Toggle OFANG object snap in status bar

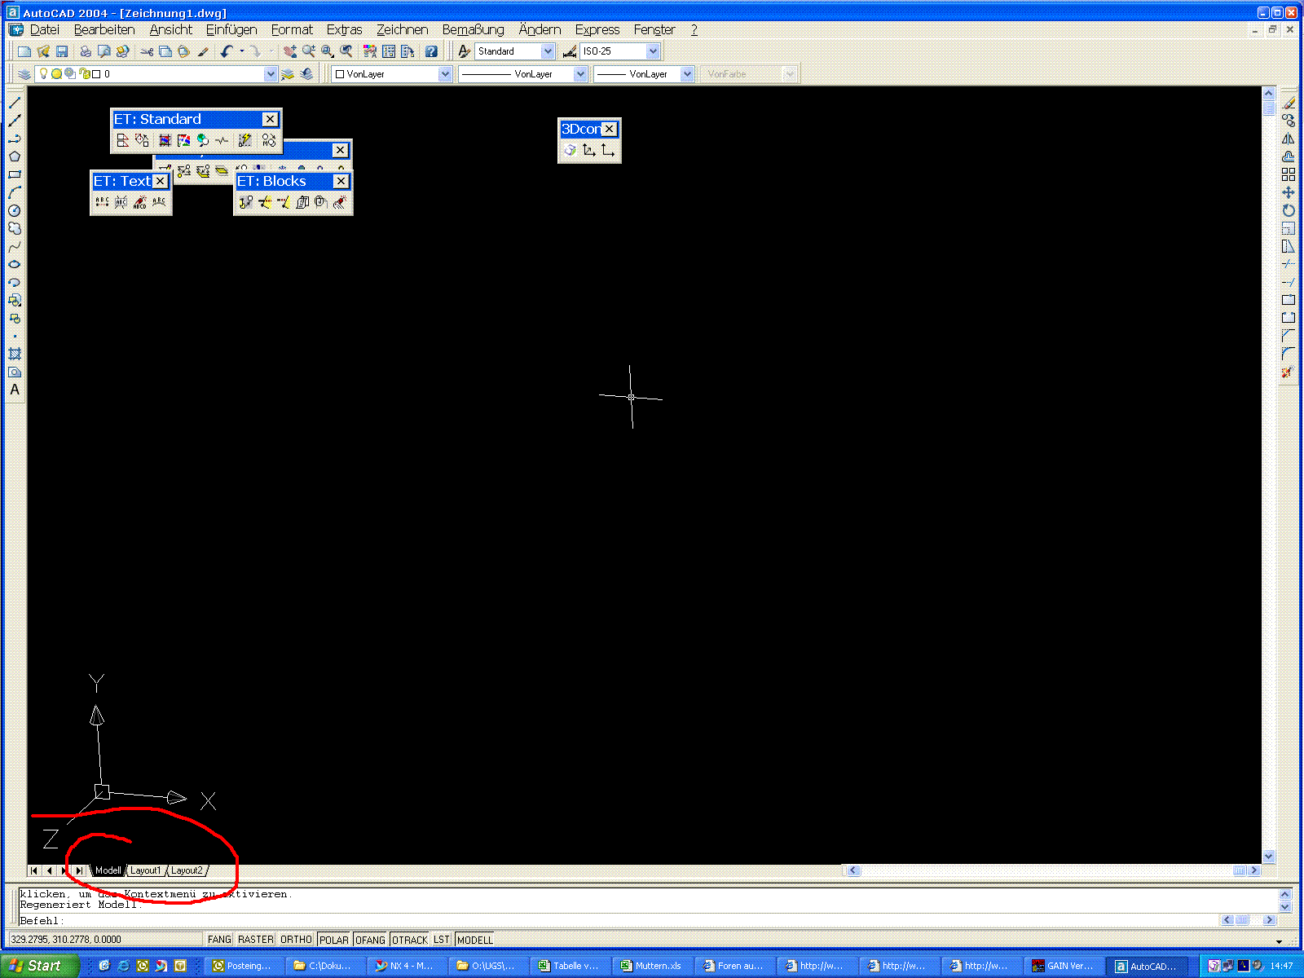pos(370,940)
